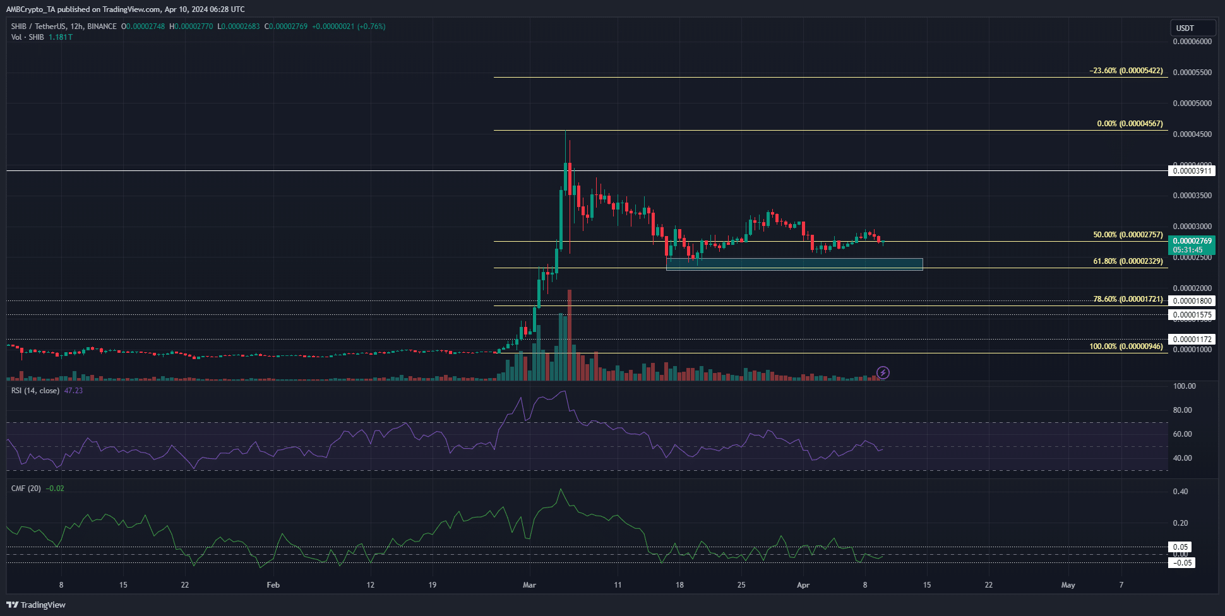Click the volume value 1.181T

[61, 37]
